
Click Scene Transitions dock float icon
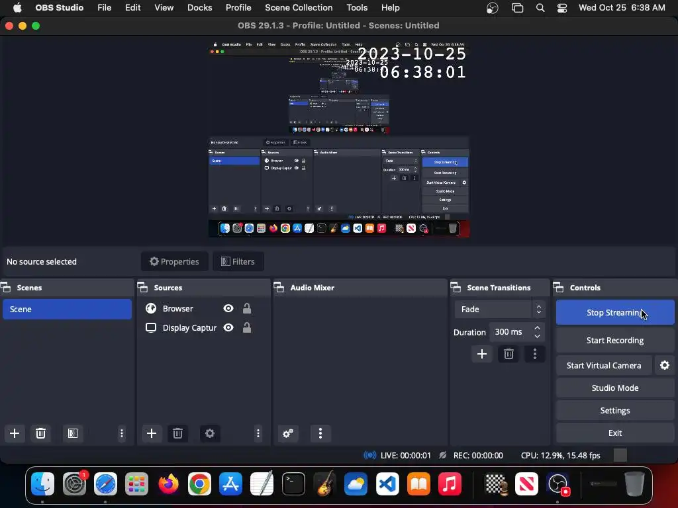coord(456,287)
